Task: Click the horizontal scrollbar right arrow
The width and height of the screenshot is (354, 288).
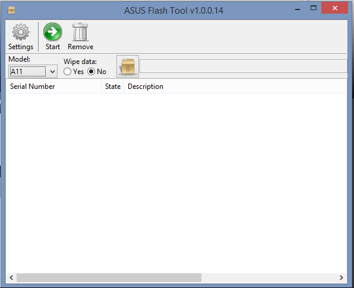Action: coord(342,278)
